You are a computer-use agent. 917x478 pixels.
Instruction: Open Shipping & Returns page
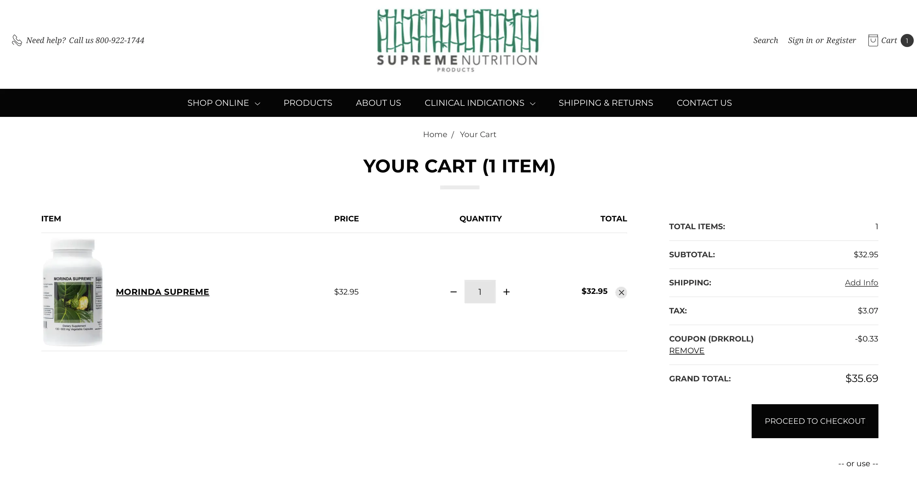coord(606,103)
